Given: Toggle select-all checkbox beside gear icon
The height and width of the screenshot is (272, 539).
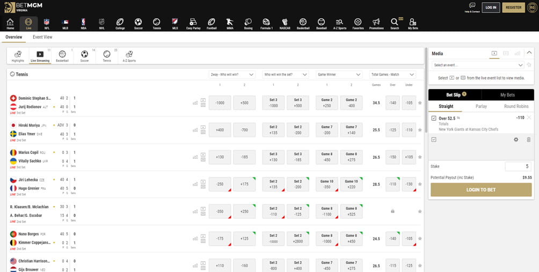Looking at the screenshot, I should point(434,139).
